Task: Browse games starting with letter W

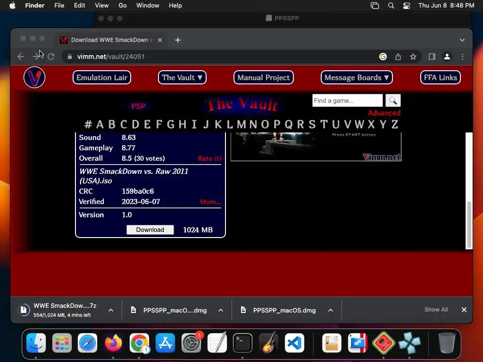Action: tap(359, 124)
